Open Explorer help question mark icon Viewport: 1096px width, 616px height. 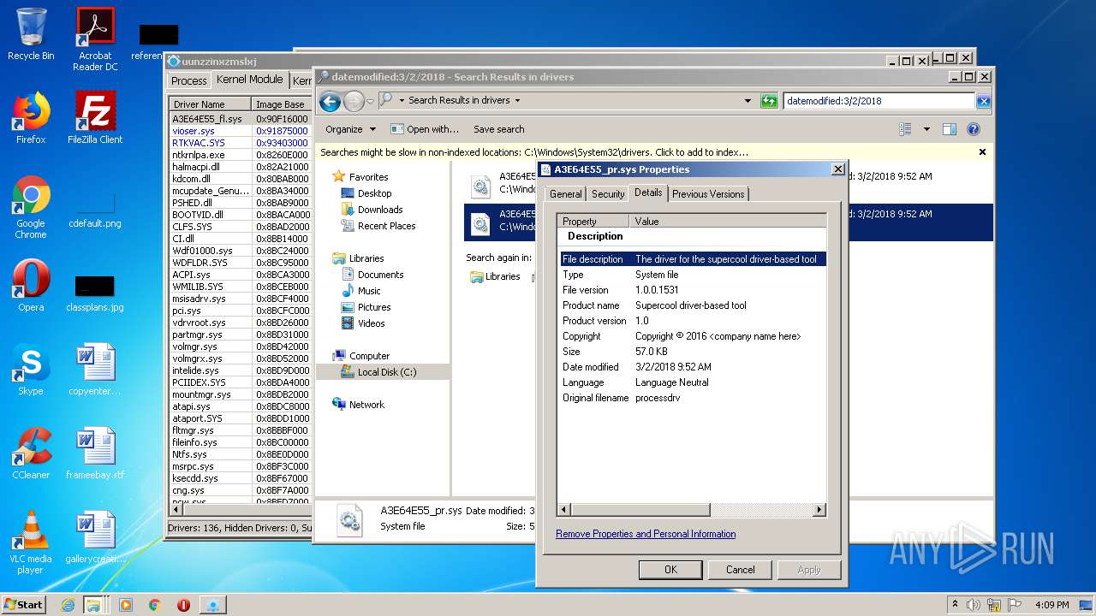(973, 129)
